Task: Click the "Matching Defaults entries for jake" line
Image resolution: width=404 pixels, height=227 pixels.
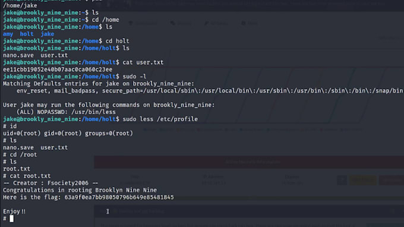Action: click(x=99, y=83)
